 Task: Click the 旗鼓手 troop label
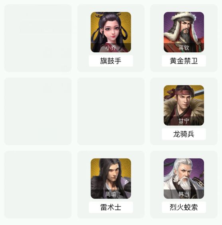click(x=111, y=61)
